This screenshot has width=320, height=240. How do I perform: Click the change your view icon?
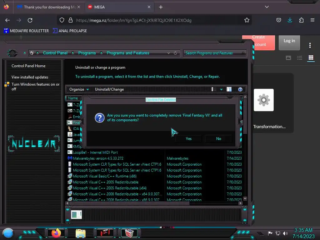[214, 89]
